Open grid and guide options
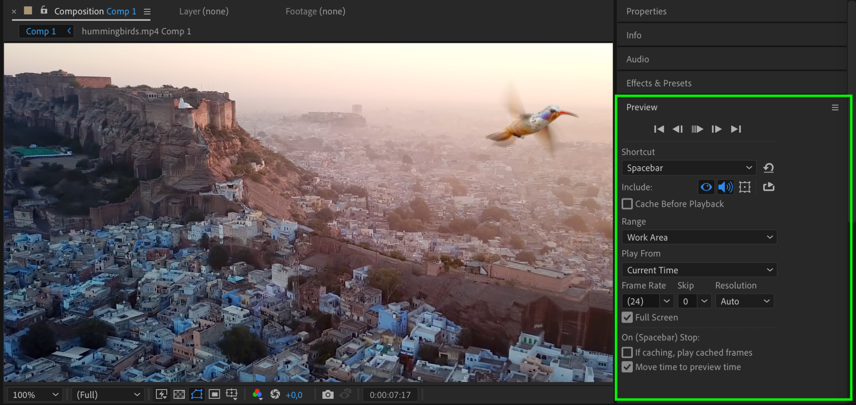 [232, 395]
